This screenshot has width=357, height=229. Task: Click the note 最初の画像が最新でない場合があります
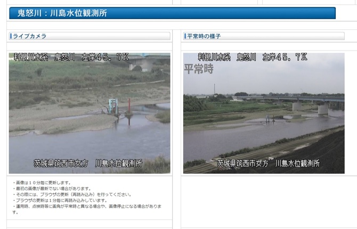click(x=53, y=189)
